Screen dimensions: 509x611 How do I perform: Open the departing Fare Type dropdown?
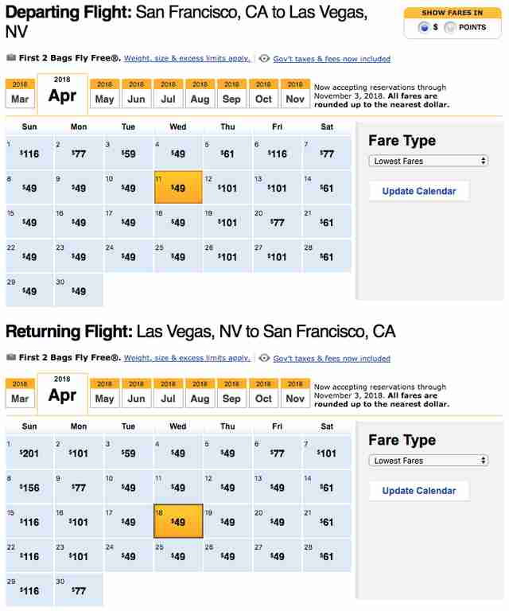click(x=429, y=161)
